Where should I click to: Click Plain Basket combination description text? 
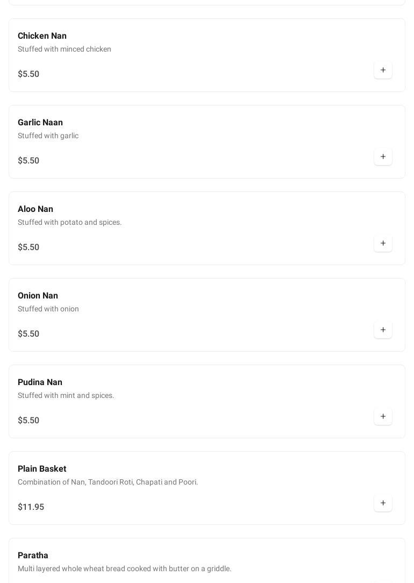pyautogui.click(x=108, y=482)
